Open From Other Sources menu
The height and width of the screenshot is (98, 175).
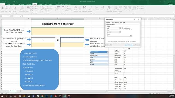pyautogui.click(x=15, y=9)
